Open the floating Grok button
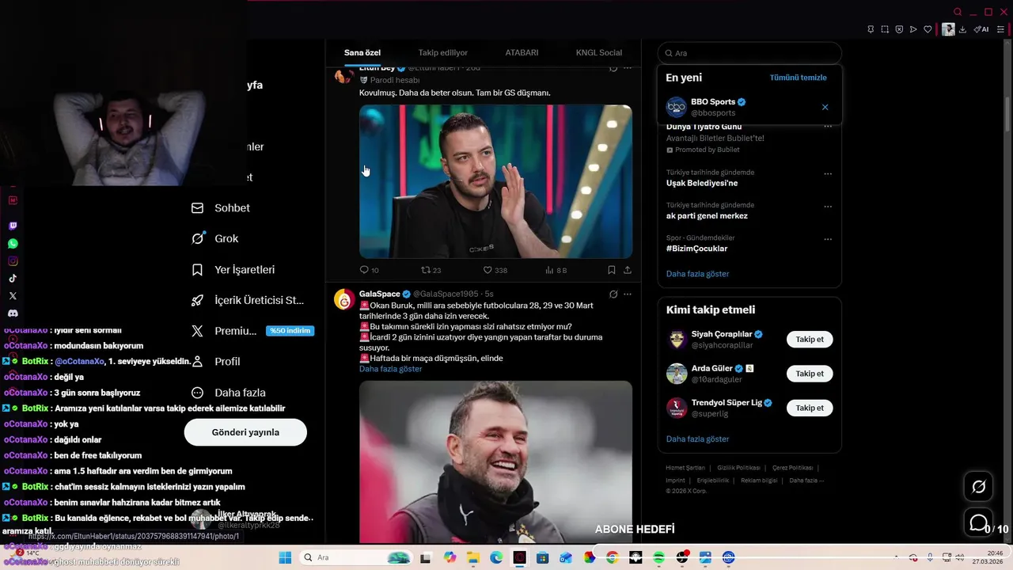The width and height of the screenshot is (1013, 570). coord(979,487)
